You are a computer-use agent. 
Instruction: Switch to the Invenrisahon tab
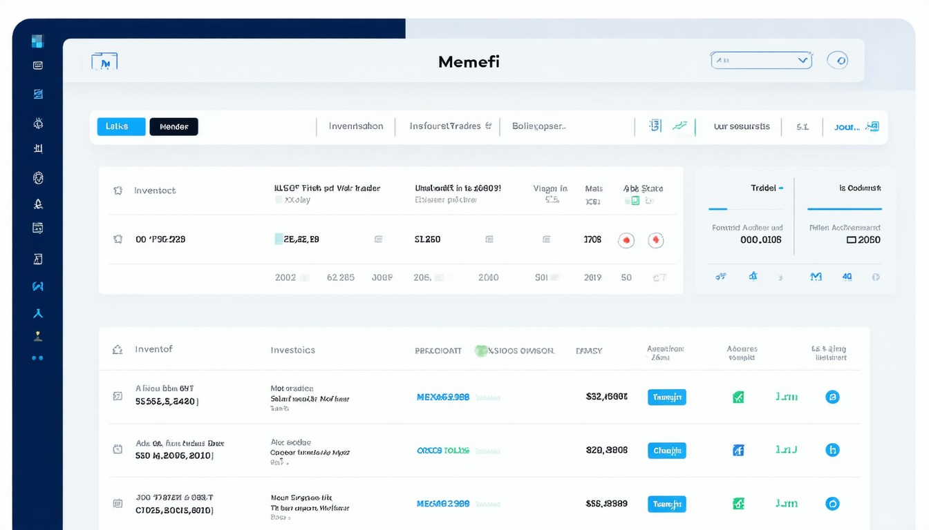[x=355, y=126]
